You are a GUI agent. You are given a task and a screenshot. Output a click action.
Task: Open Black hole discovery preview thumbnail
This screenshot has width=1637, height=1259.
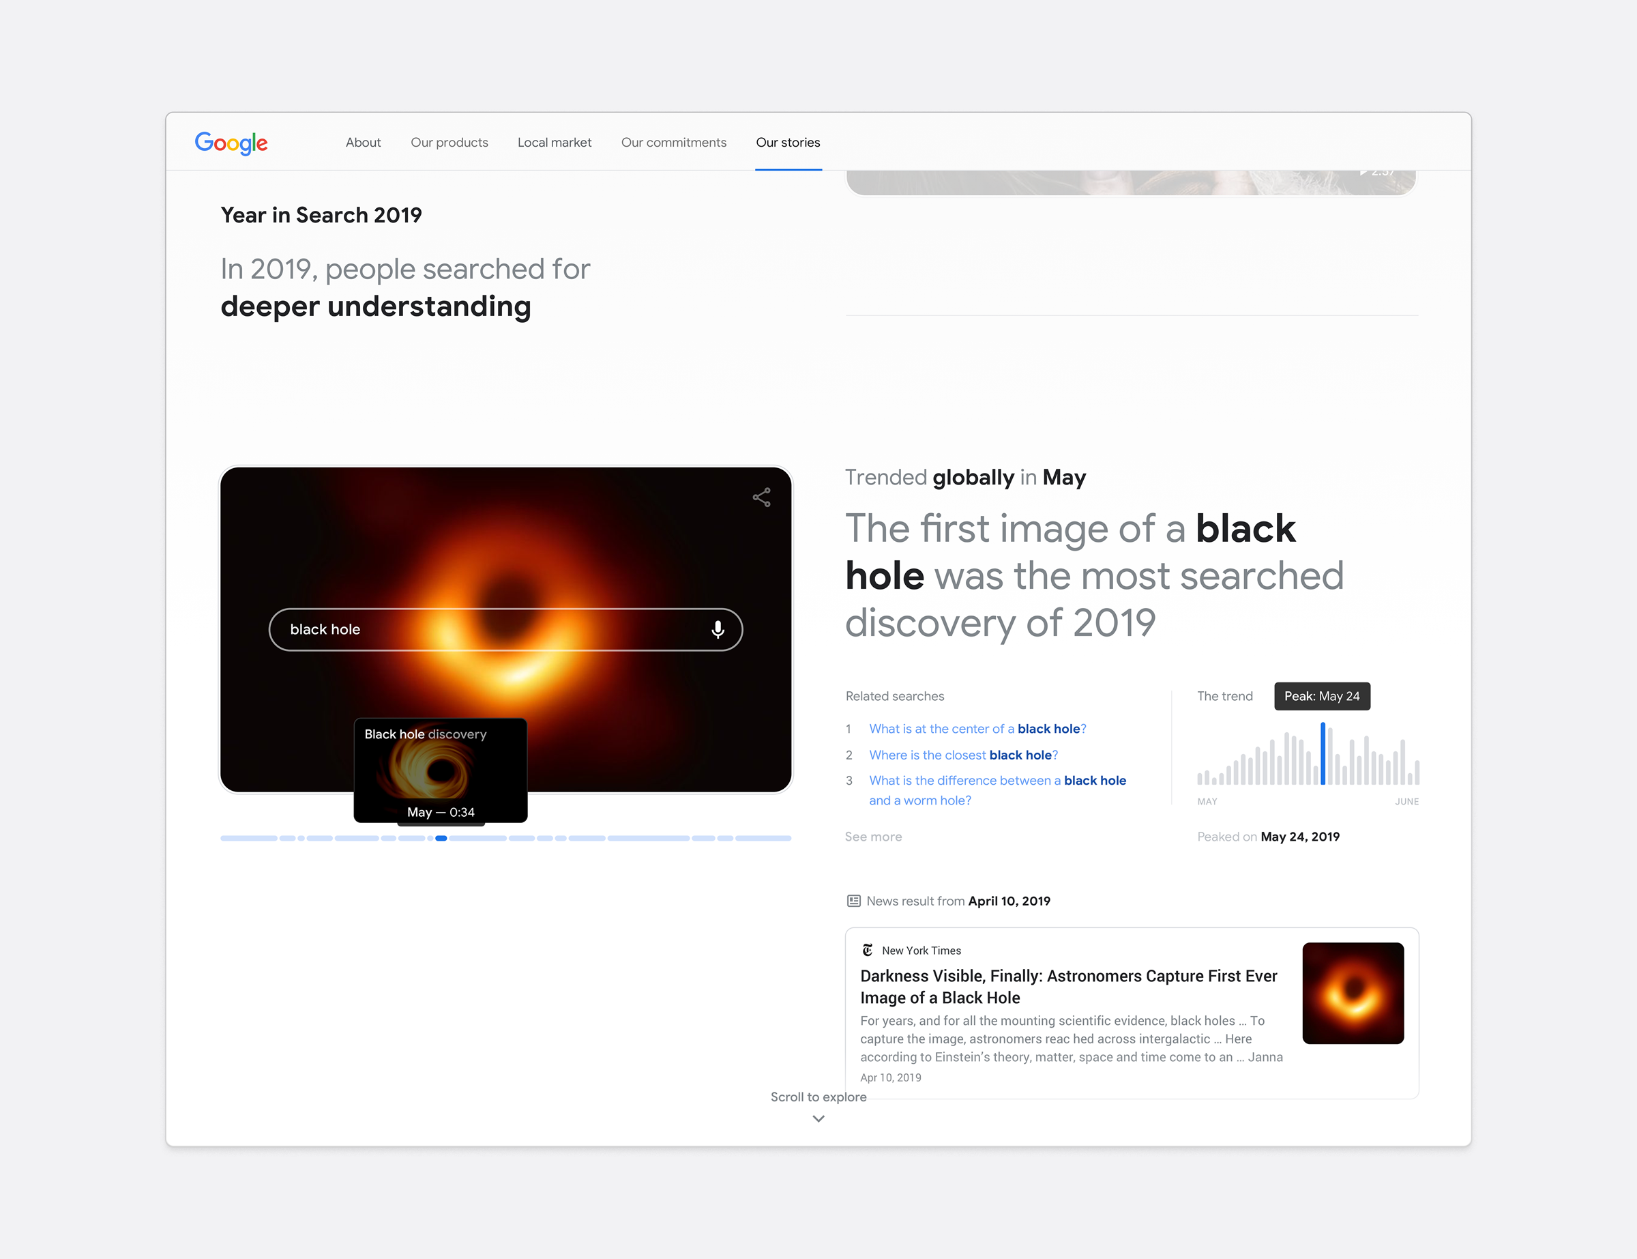441,770
